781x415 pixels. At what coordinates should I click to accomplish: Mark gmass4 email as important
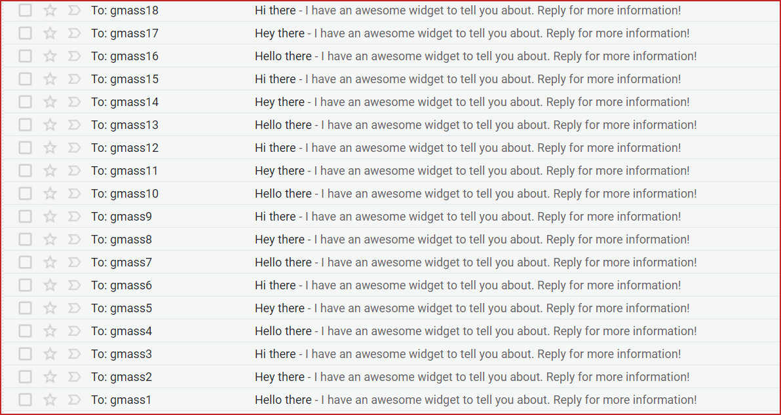coord(74,331)
